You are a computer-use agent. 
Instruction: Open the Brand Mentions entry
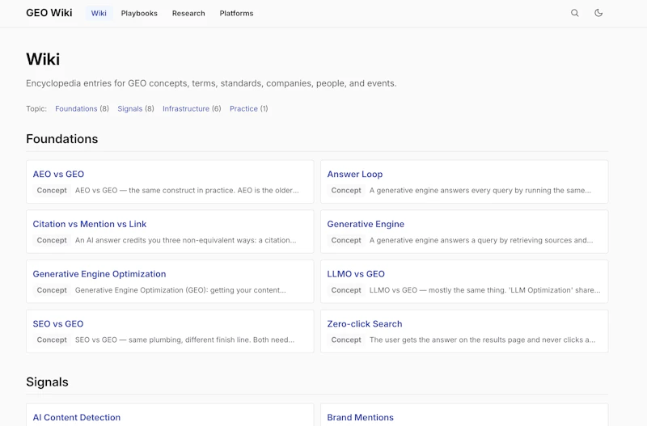point(360,417)
